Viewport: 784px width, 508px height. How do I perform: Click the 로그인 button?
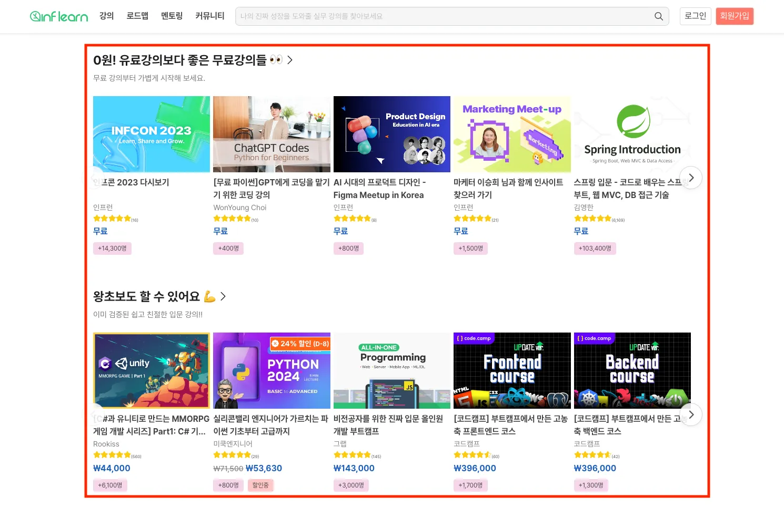tap(696, 16)
